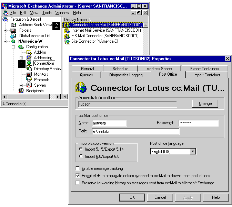Switch to the Diagnostics Logging tab
The height and width of the screenshot is (207, 232).
(x=126, y=75)
